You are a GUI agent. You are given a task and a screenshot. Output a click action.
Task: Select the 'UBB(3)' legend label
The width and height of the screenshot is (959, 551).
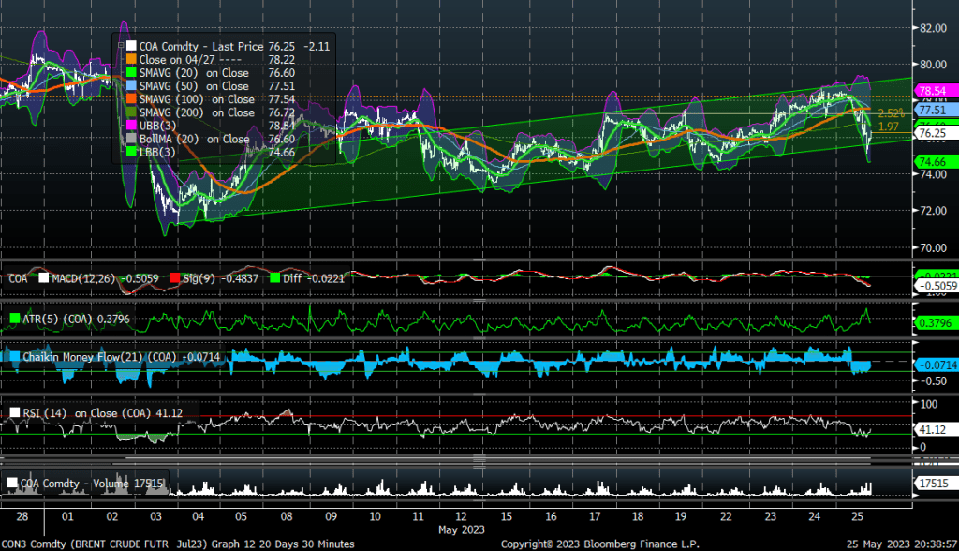pyautogui.click(x=157, y=127)
